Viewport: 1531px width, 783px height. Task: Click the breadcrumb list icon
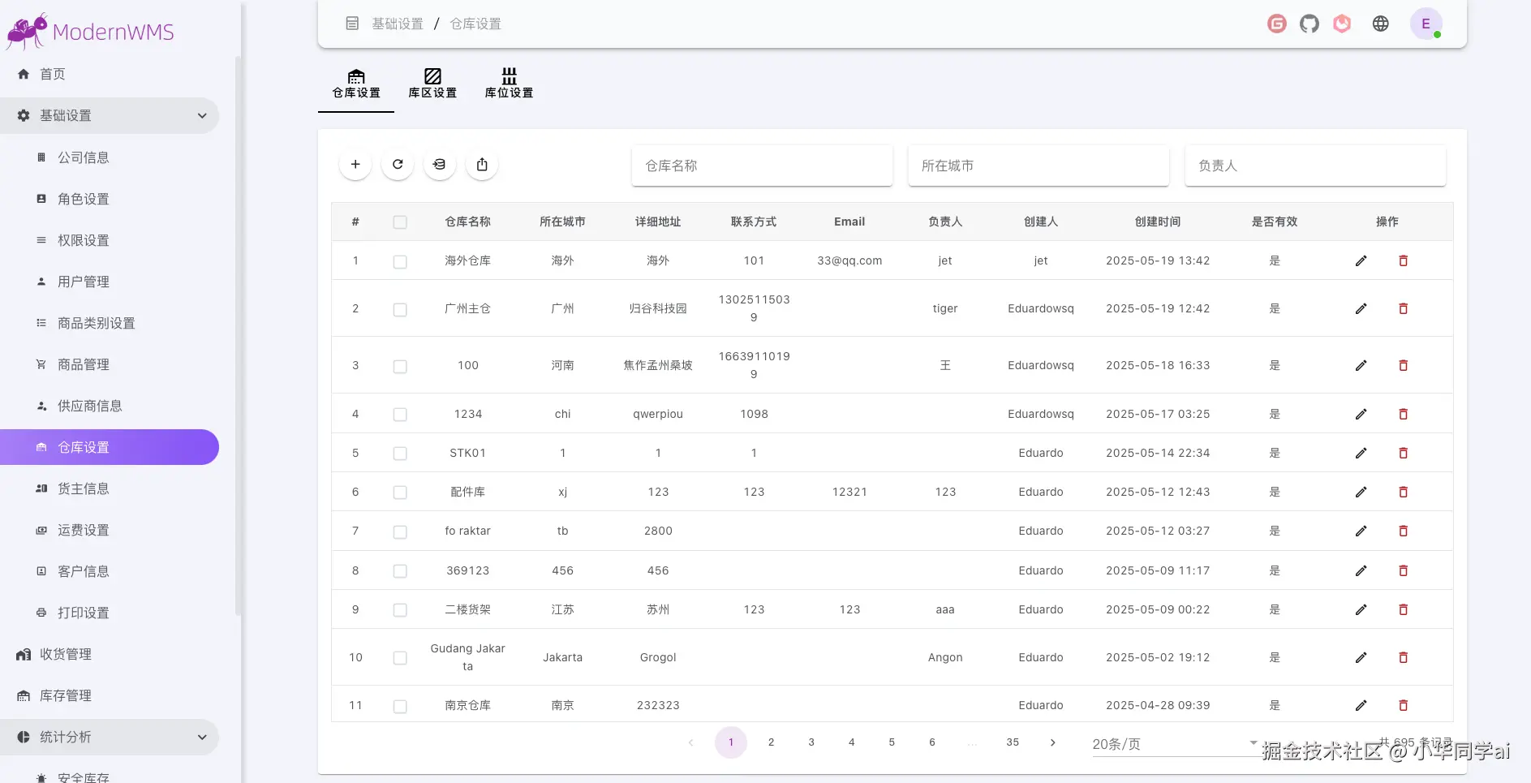(x=352, y=24)
